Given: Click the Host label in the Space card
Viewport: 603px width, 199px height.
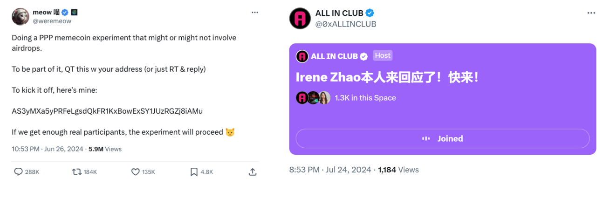Looking at the screenshot, I should click(383, 55).
